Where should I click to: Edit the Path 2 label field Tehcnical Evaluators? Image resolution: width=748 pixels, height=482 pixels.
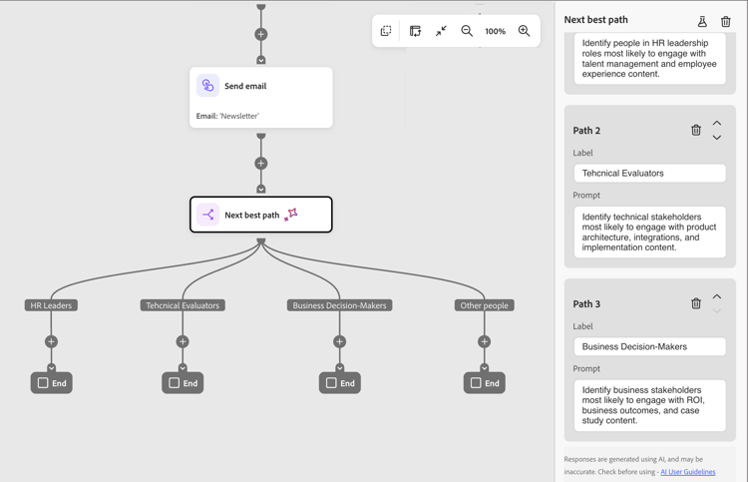pos(649,174)
